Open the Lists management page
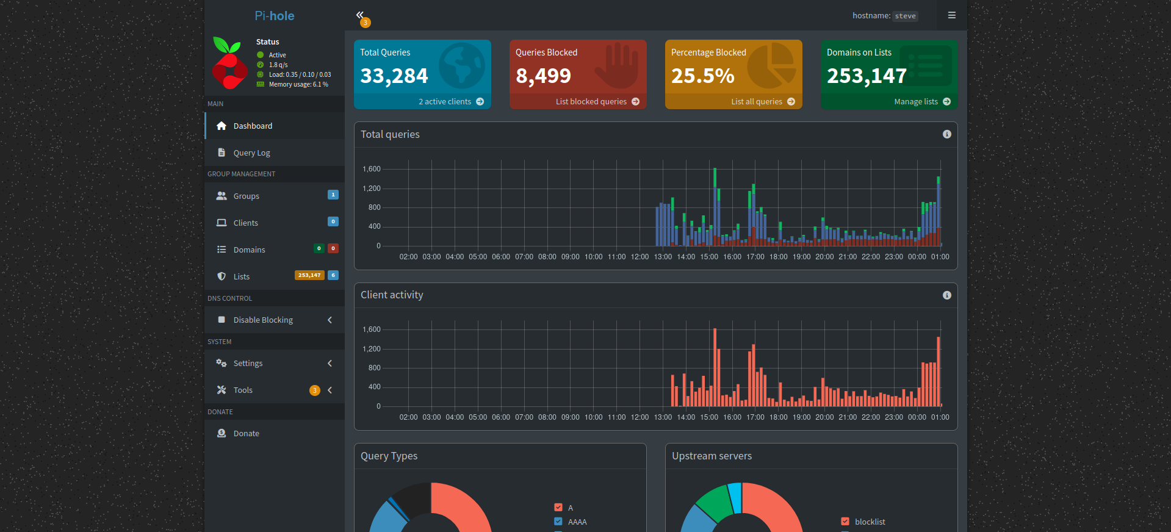1171x532 pixels. pyautogui.click(x=275, y=276)
